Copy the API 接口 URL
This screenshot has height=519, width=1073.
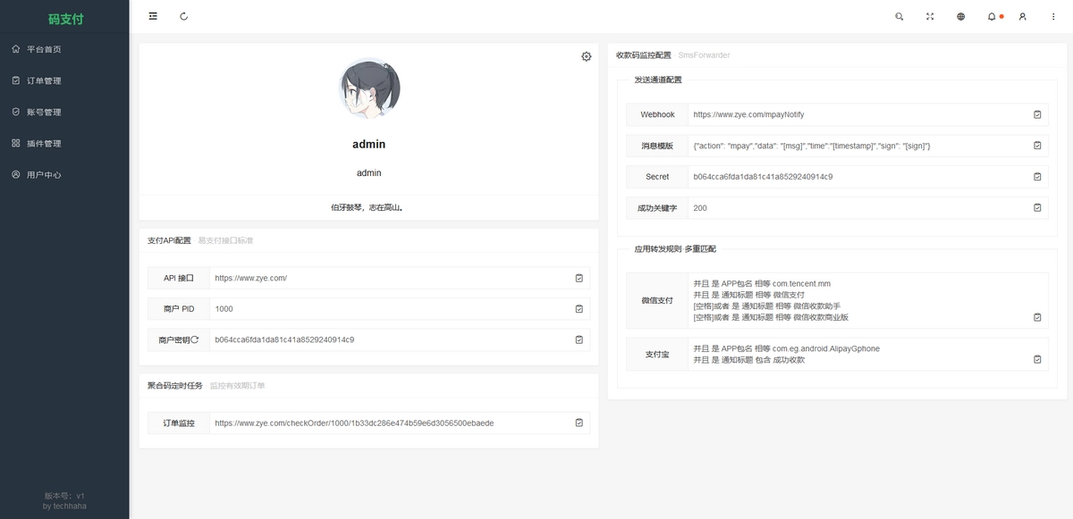(x=579, y=278)
